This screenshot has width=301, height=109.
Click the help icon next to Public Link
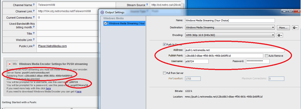point(34,46)
